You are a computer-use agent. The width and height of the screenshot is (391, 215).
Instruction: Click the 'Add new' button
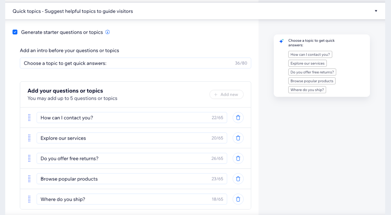[x=226, y=95]
